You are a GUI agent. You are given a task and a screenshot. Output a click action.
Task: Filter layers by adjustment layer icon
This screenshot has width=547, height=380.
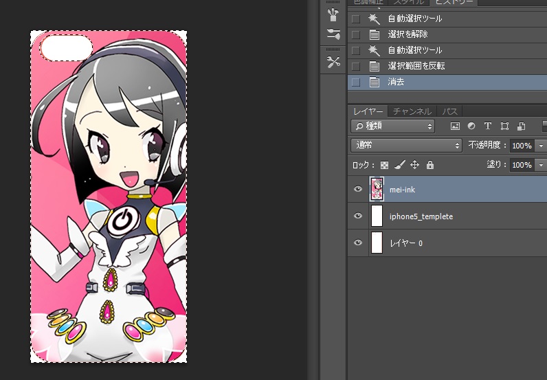point(471,126)
